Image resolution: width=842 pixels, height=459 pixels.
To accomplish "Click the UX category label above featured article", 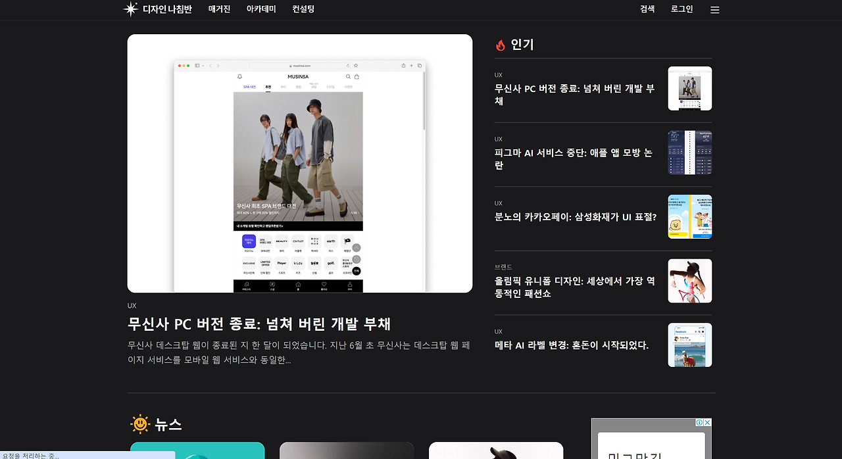I will (x=132, y=305).
